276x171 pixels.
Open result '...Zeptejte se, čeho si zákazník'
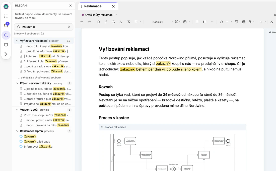coord(45,94)
